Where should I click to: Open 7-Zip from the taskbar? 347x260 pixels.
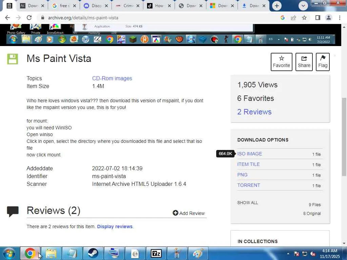[156, 253]
